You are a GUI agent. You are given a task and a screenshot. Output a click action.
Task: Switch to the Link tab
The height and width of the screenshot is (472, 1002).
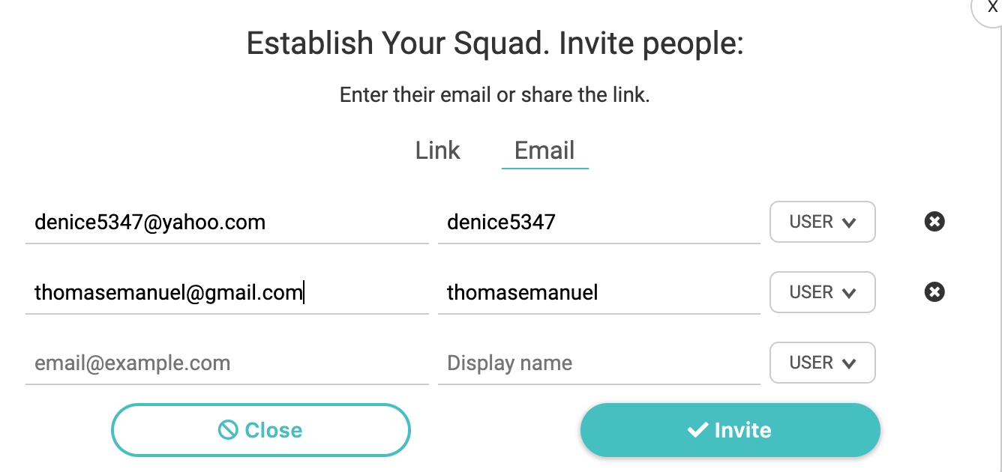(437, 151)
